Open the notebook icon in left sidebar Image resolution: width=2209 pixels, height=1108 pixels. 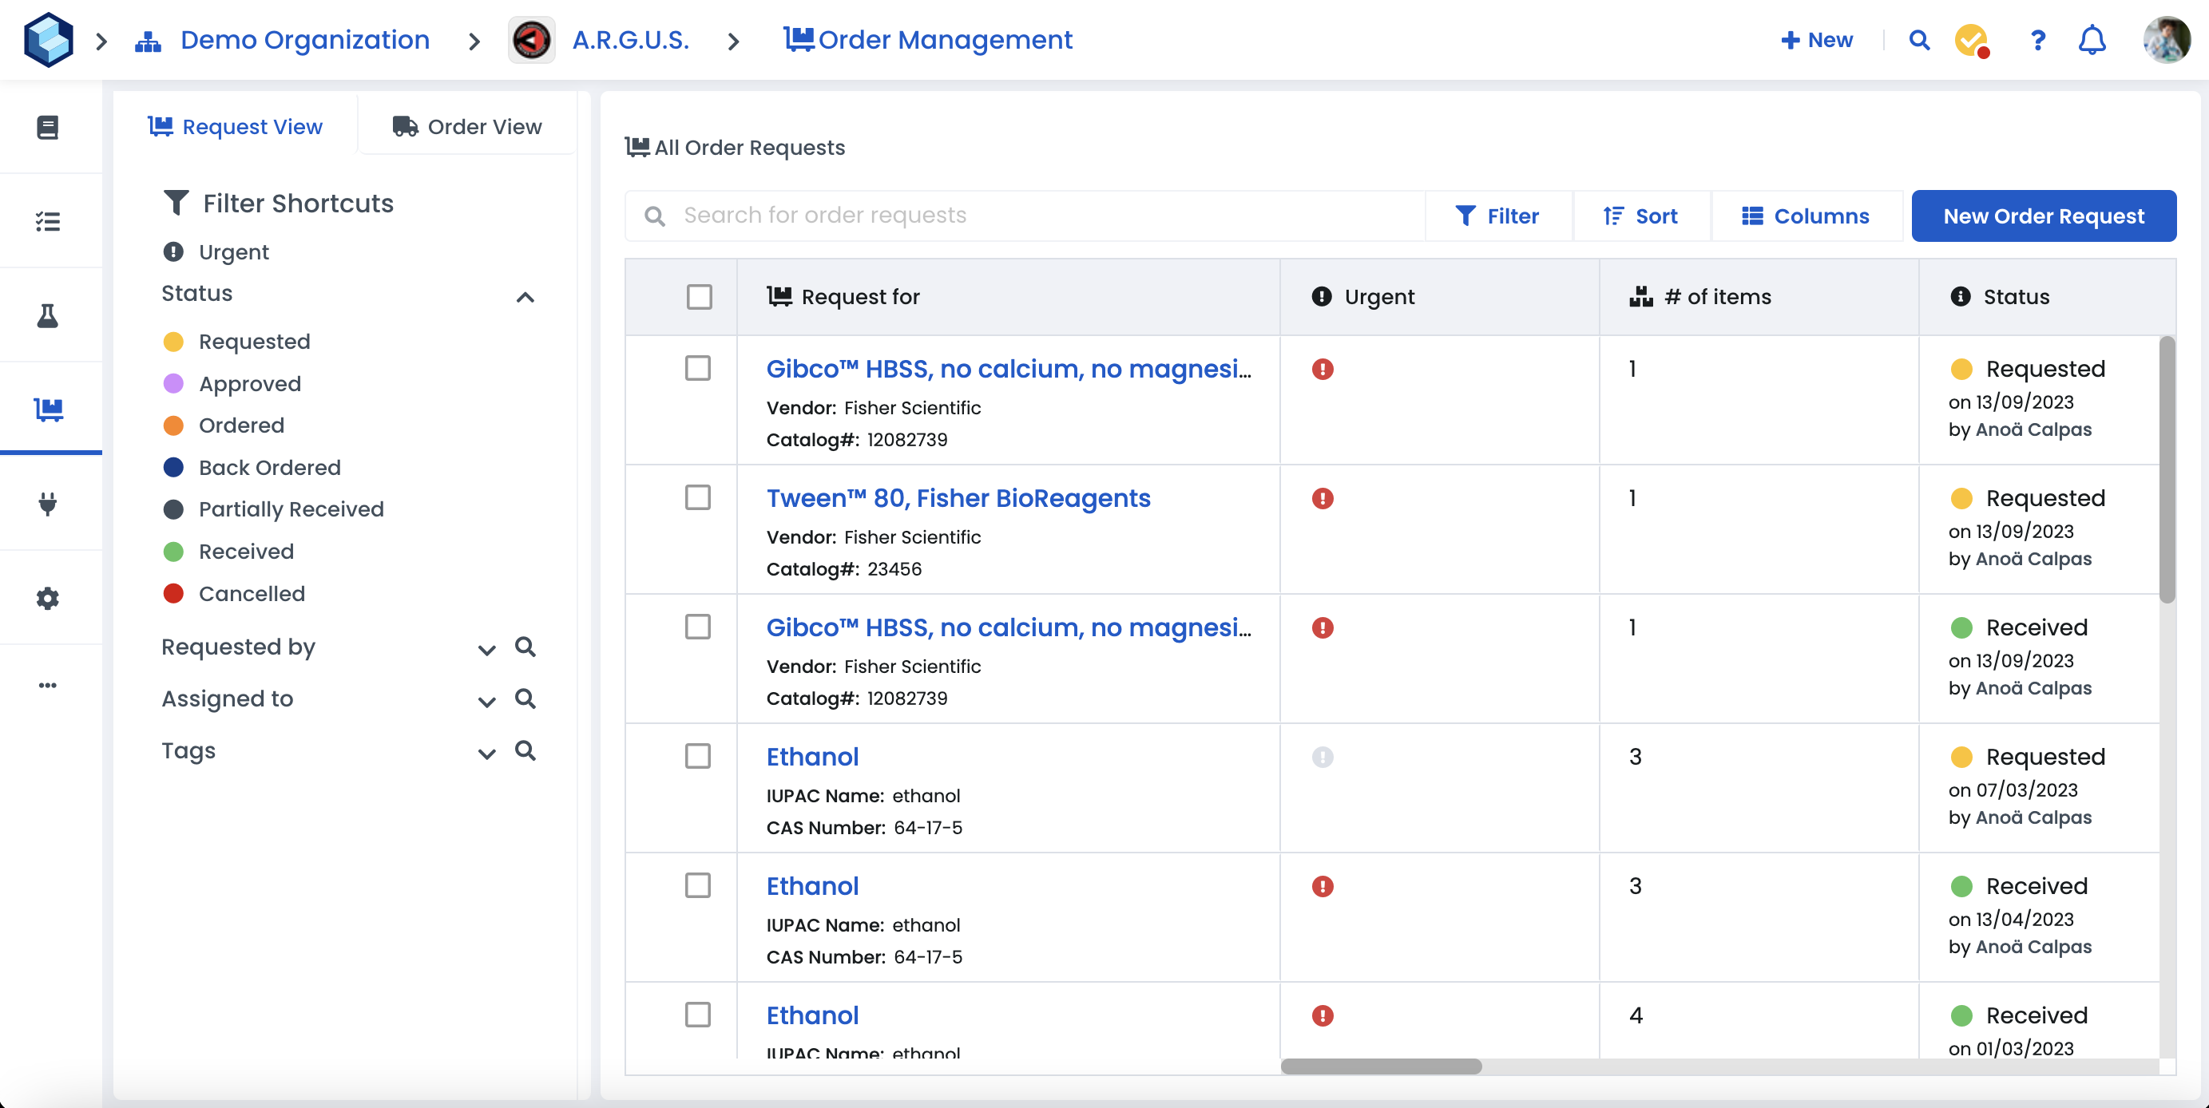coord(48,127)
